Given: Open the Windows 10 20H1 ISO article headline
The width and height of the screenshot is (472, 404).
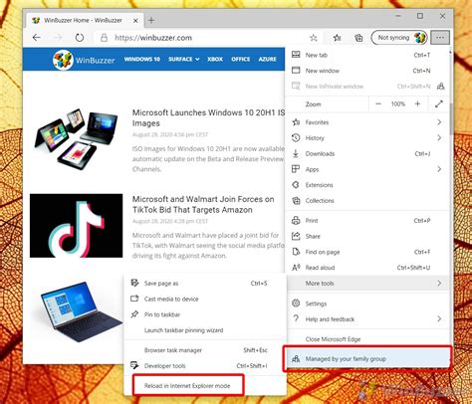Looking at the screenshot, I should pos(208,117).
